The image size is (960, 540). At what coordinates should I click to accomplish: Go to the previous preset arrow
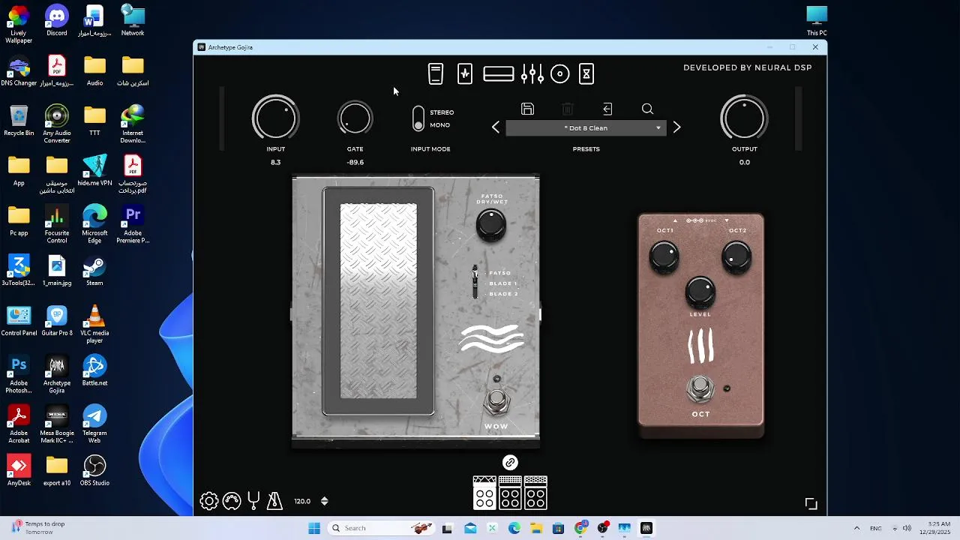click(x=496, y=127)
